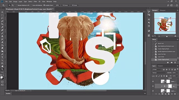This screenshot has width=179, height=100.
Task: Open the Window menu
Action: coord(49,2)
